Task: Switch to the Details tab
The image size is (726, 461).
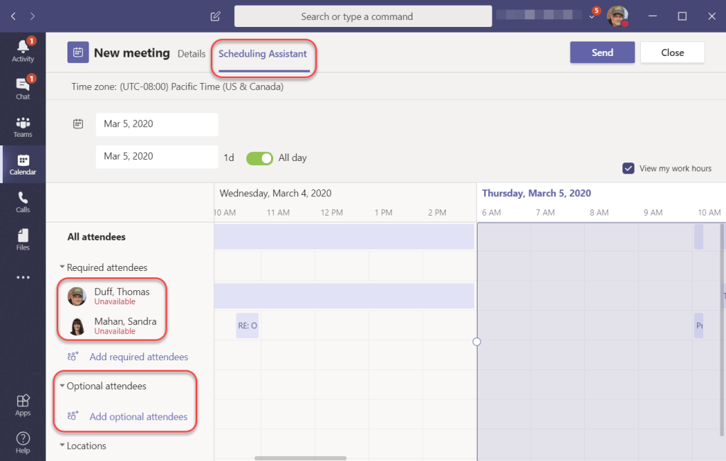Action: point(192,52)
